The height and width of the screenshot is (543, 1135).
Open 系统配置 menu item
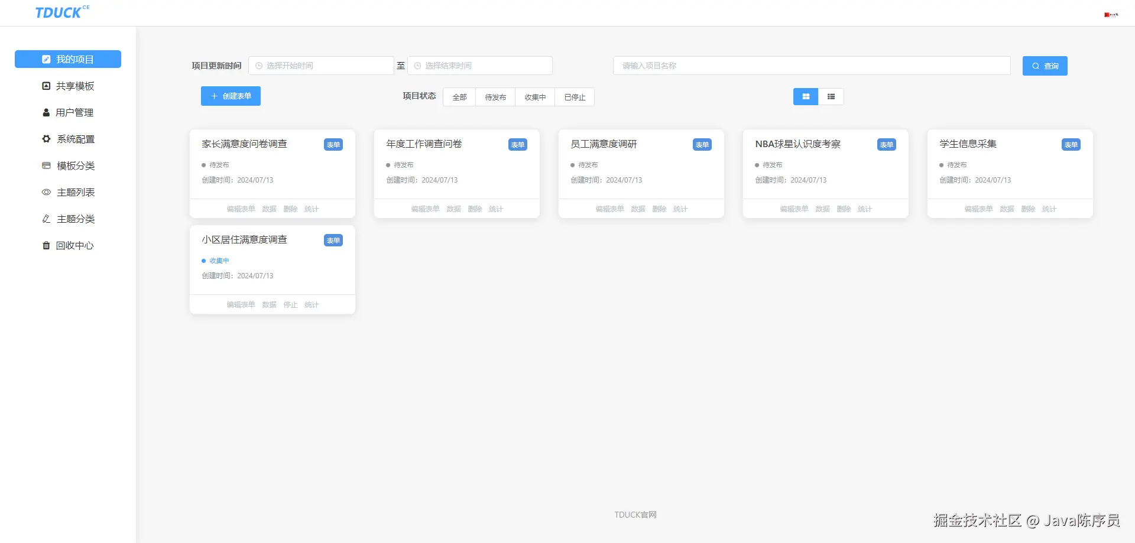point(68,139)
